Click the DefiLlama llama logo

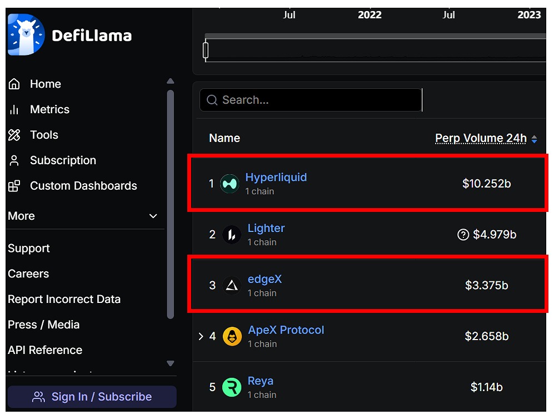pyautogui.click(x=26, y=35)
